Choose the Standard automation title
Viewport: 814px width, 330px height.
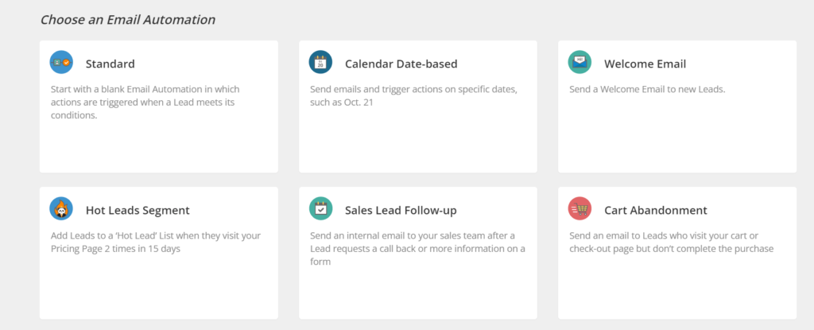110,64
